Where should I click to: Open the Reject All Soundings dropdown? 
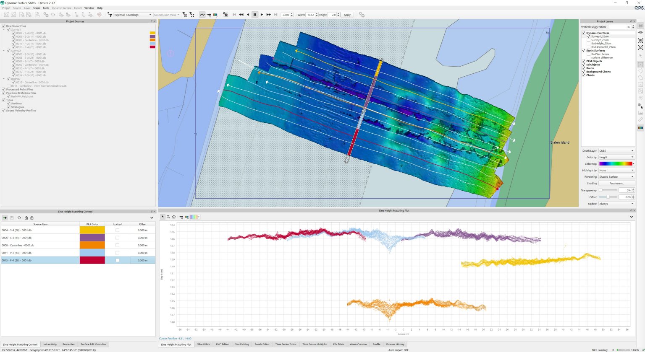point(133,15)
